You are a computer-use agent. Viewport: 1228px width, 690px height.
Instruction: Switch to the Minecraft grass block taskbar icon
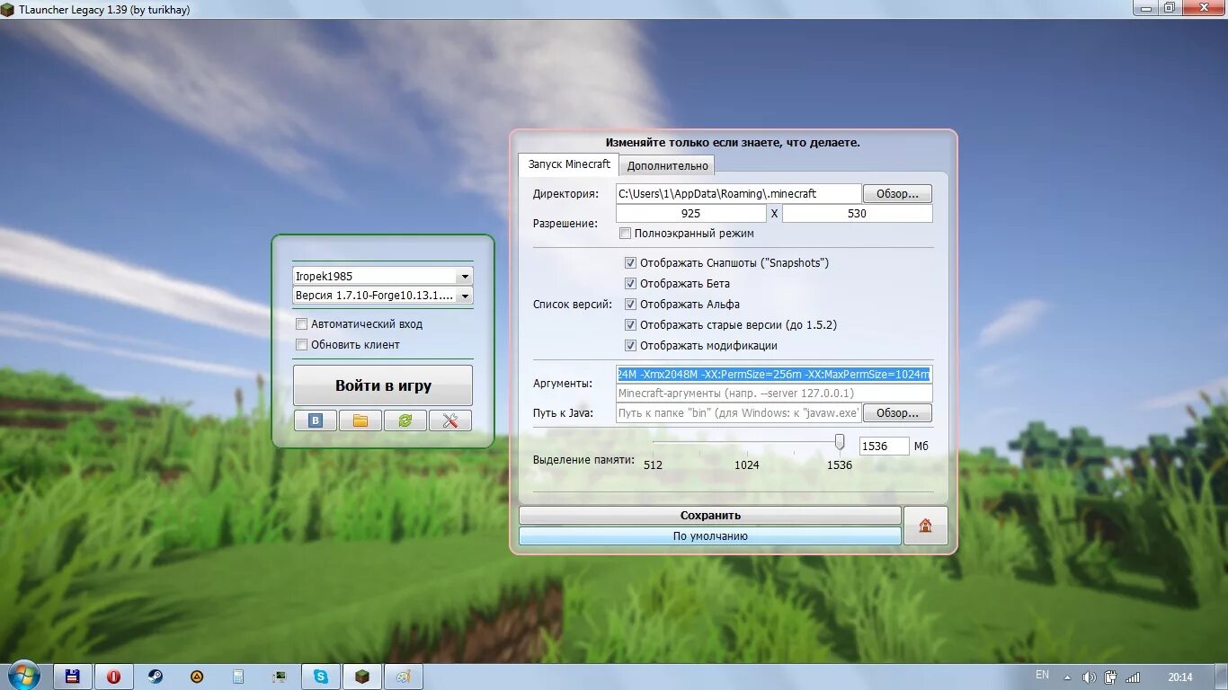coord(362,677)
